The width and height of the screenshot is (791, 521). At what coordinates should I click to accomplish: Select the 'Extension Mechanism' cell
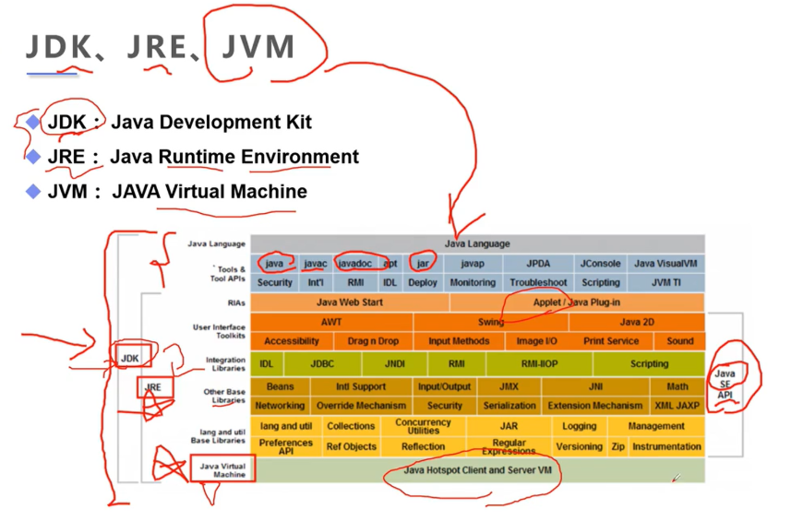[x=595, y=406]
